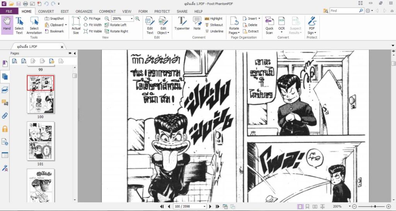Viewport: 396px width, 211px height.
Task: Rotate the view left
Action: 115,25
